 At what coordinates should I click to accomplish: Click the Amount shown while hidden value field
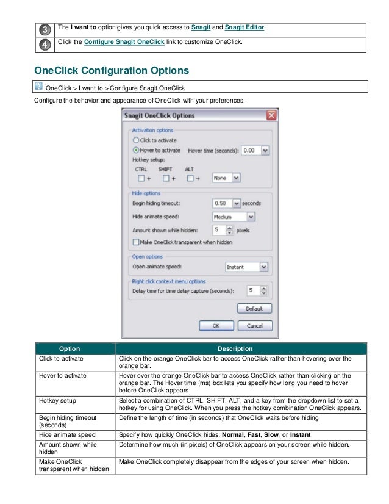pos(219,230)
